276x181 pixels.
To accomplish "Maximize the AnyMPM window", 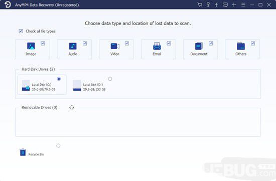I will (x=260, y=5).
